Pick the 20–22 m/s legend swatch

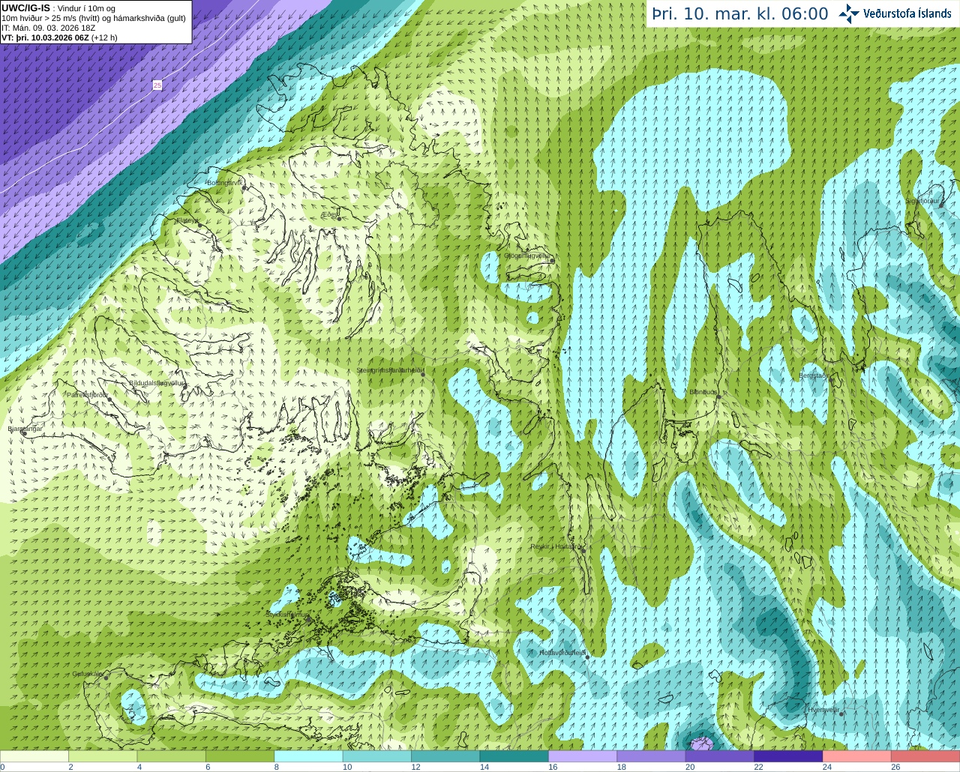click(720, 756)
